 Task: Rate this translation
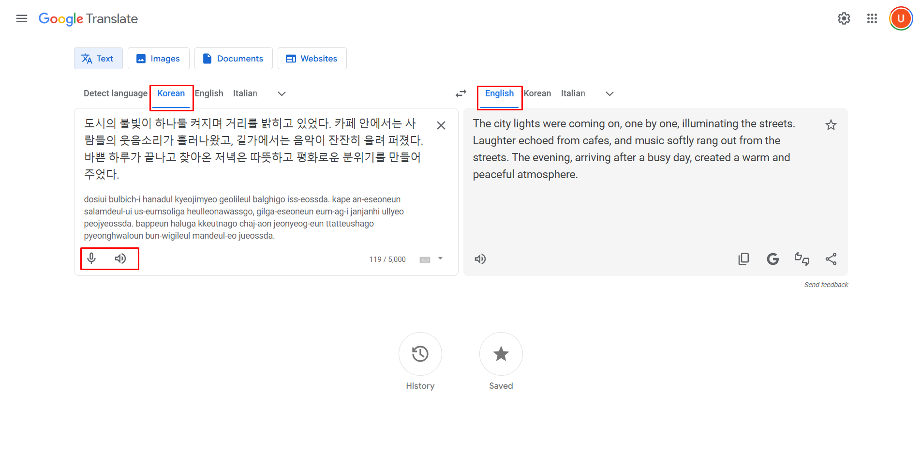click(x=802, y=259)
